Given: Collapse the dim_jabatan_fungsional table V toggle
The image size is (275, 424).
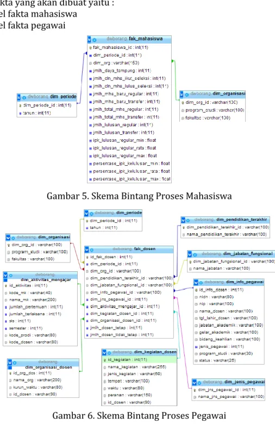Looking at the screenshot, I should pyautogui.click(x=190, y=254).
